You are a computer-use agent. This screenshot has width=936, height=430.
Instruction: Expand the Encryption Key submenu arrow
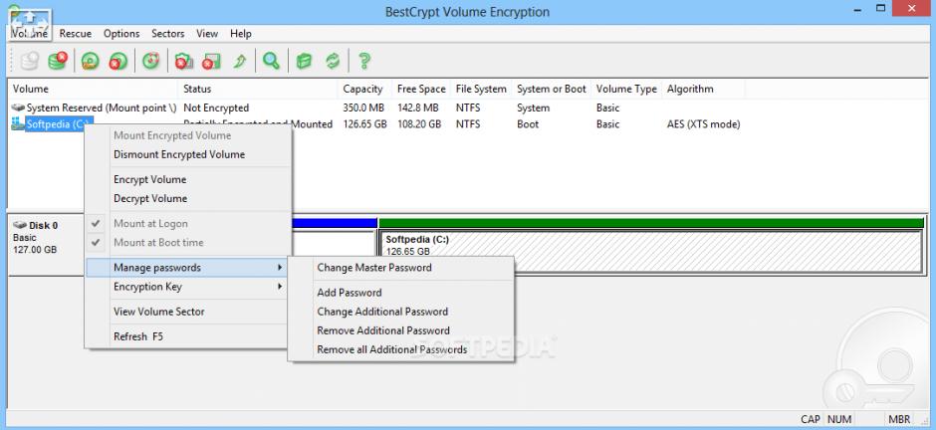click(280, 287)
